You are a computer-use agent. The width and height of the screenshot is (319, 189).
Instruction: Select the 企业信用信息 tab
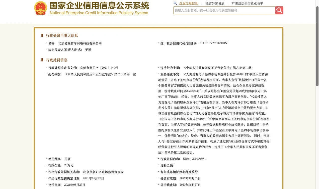[188, 3]
